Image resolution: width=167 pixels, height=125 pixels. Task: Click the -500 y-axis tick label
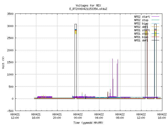pos(10,111)
